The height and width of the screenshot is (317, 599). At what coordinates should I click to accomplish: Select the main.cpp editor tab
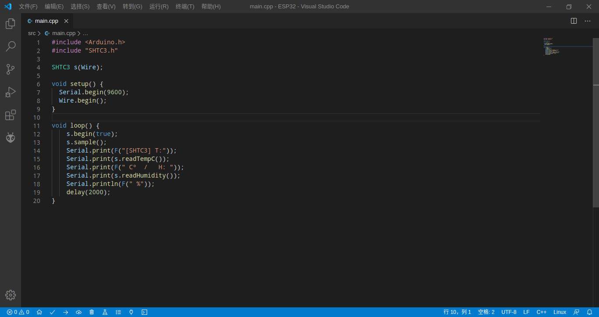[x=47, y=21]
